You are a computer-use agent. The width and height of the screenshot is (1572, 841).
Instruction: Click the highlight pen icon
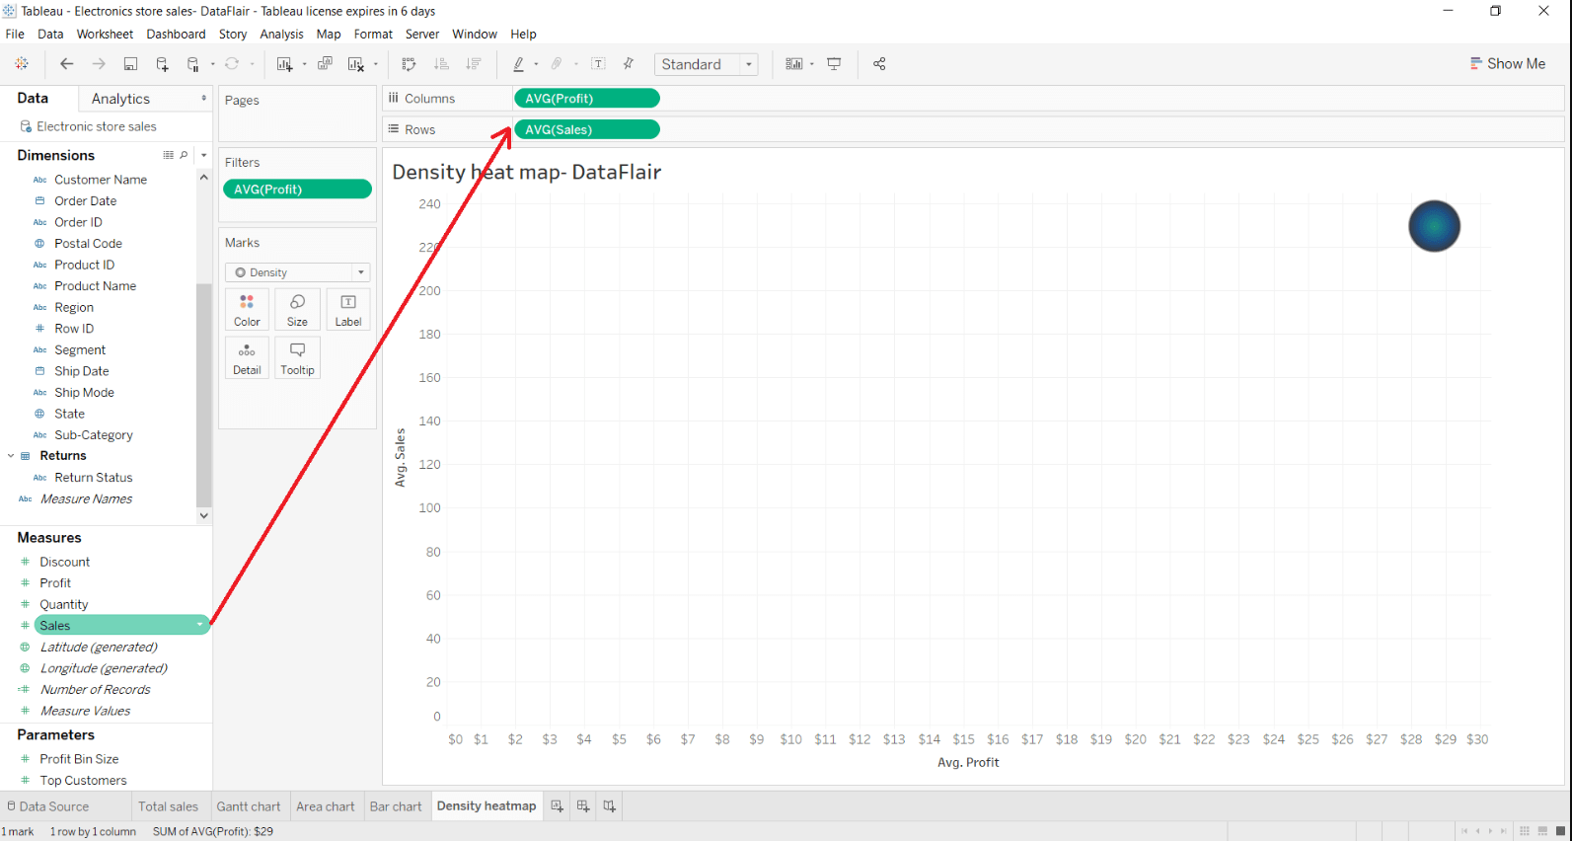[519, 64]
